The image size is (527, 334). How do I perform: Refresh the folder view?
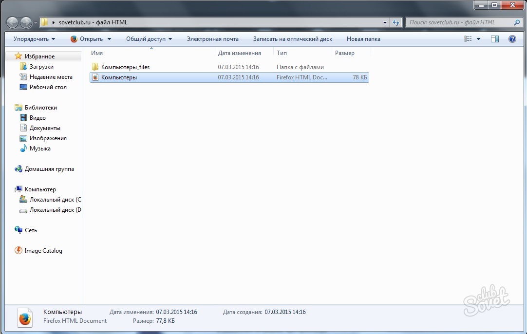[x=396, y=22]
